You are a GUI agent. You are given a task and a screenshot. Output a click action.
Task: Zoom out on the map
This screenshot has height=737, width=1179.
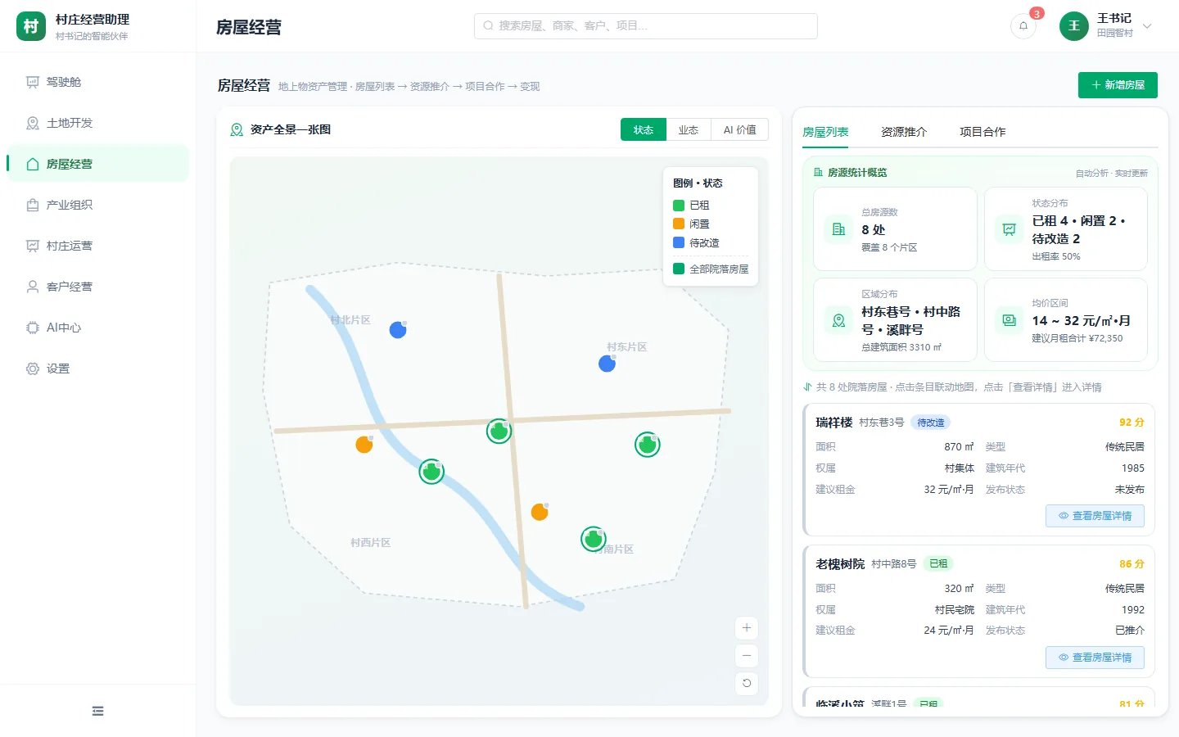[x=747, y=656]
